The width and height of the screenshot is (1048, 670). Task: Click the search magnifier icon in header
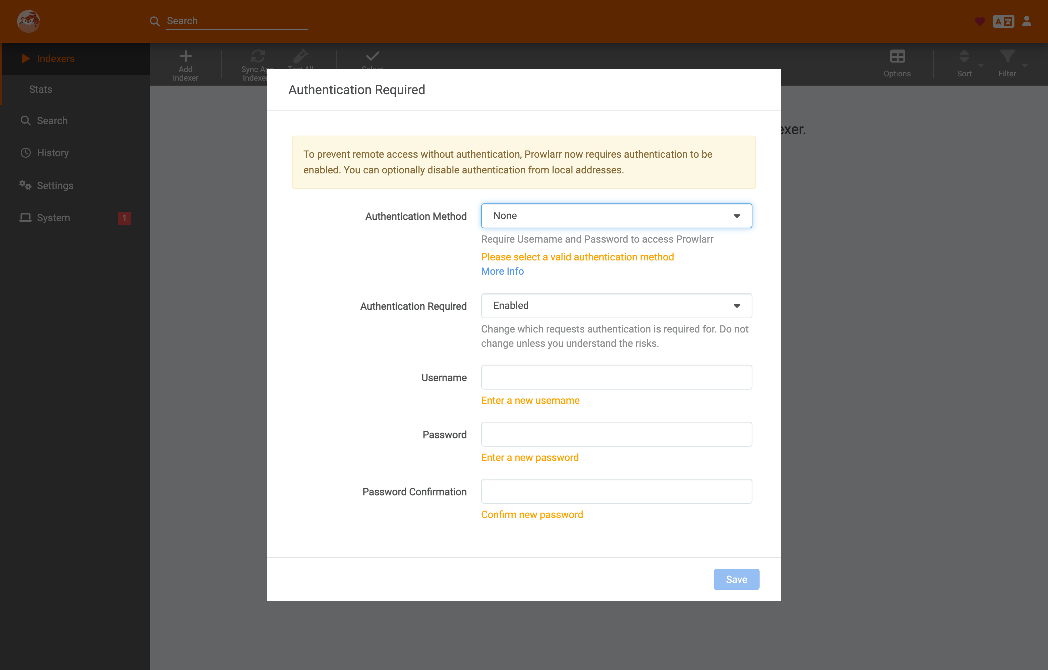(155, 21)
